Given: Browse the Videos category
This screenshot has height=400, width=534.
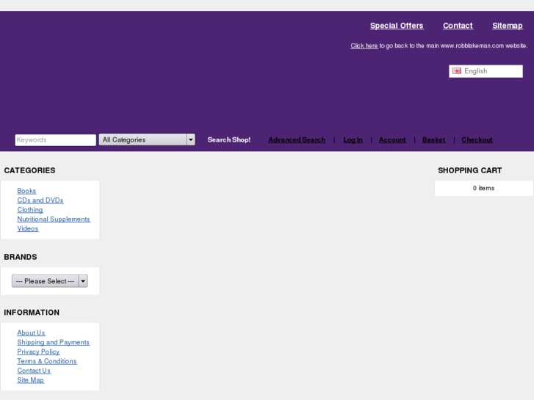Looking at the screenshot, I should (x=28, y=228).
